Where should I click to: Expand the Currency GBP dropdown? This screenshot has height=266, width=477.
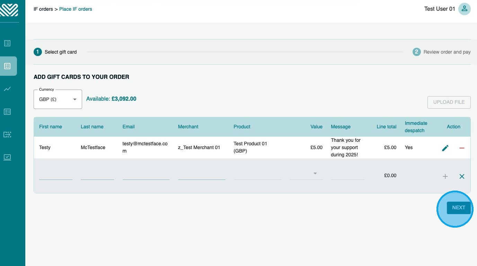point(58,99)
